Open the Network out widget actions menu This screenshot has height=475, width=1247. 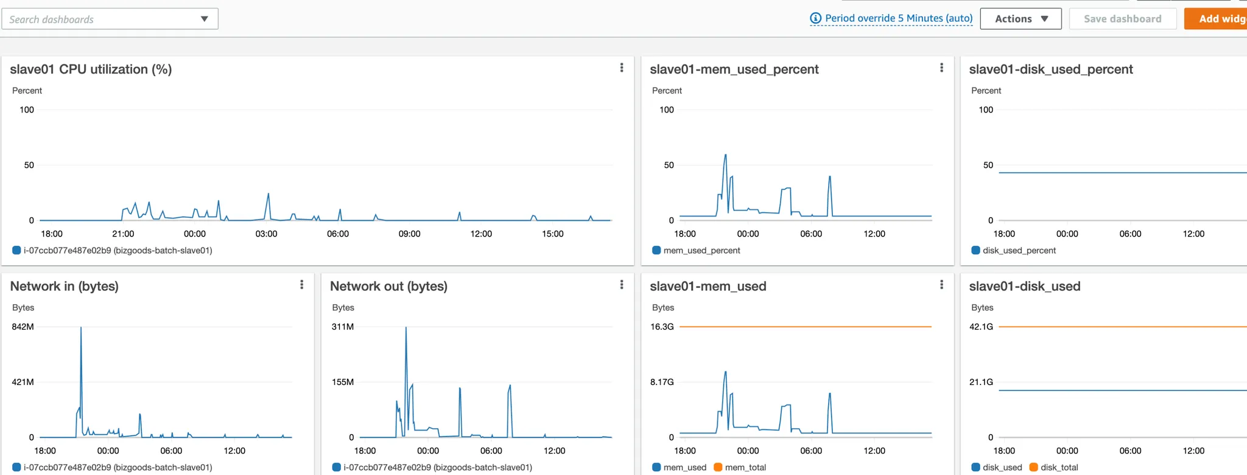(621, 285)
